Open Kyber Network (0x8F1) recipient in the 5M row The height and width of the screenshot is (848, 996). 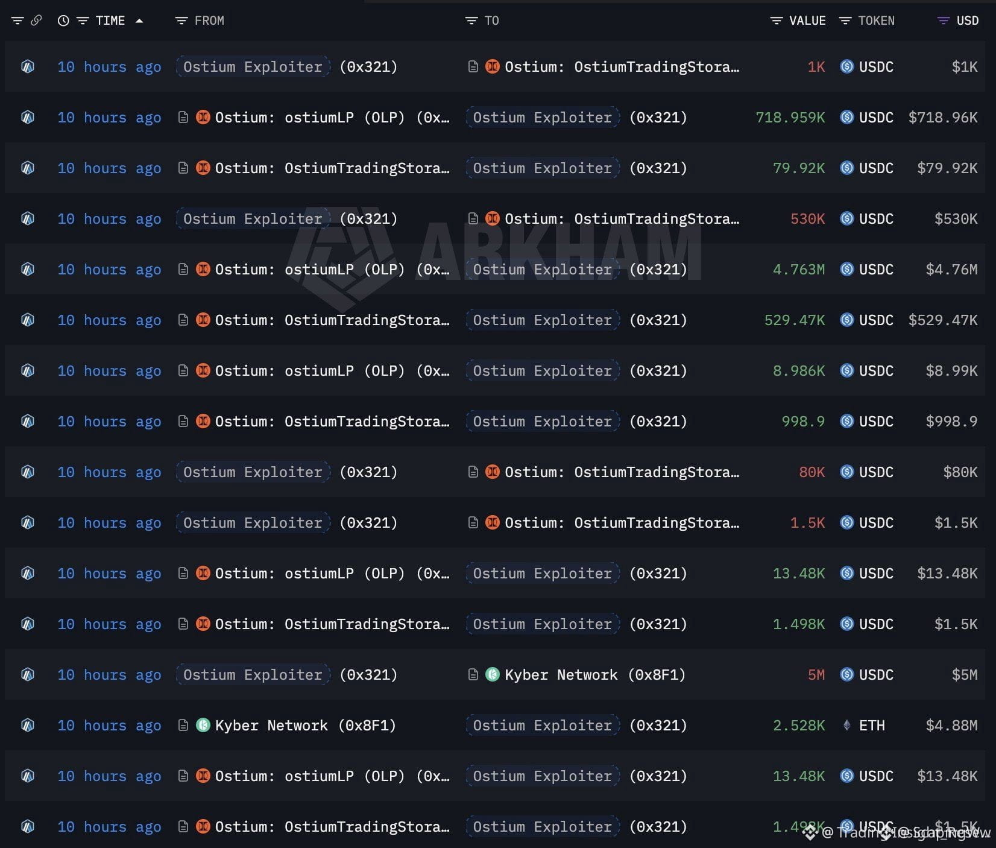coord(595,674)
